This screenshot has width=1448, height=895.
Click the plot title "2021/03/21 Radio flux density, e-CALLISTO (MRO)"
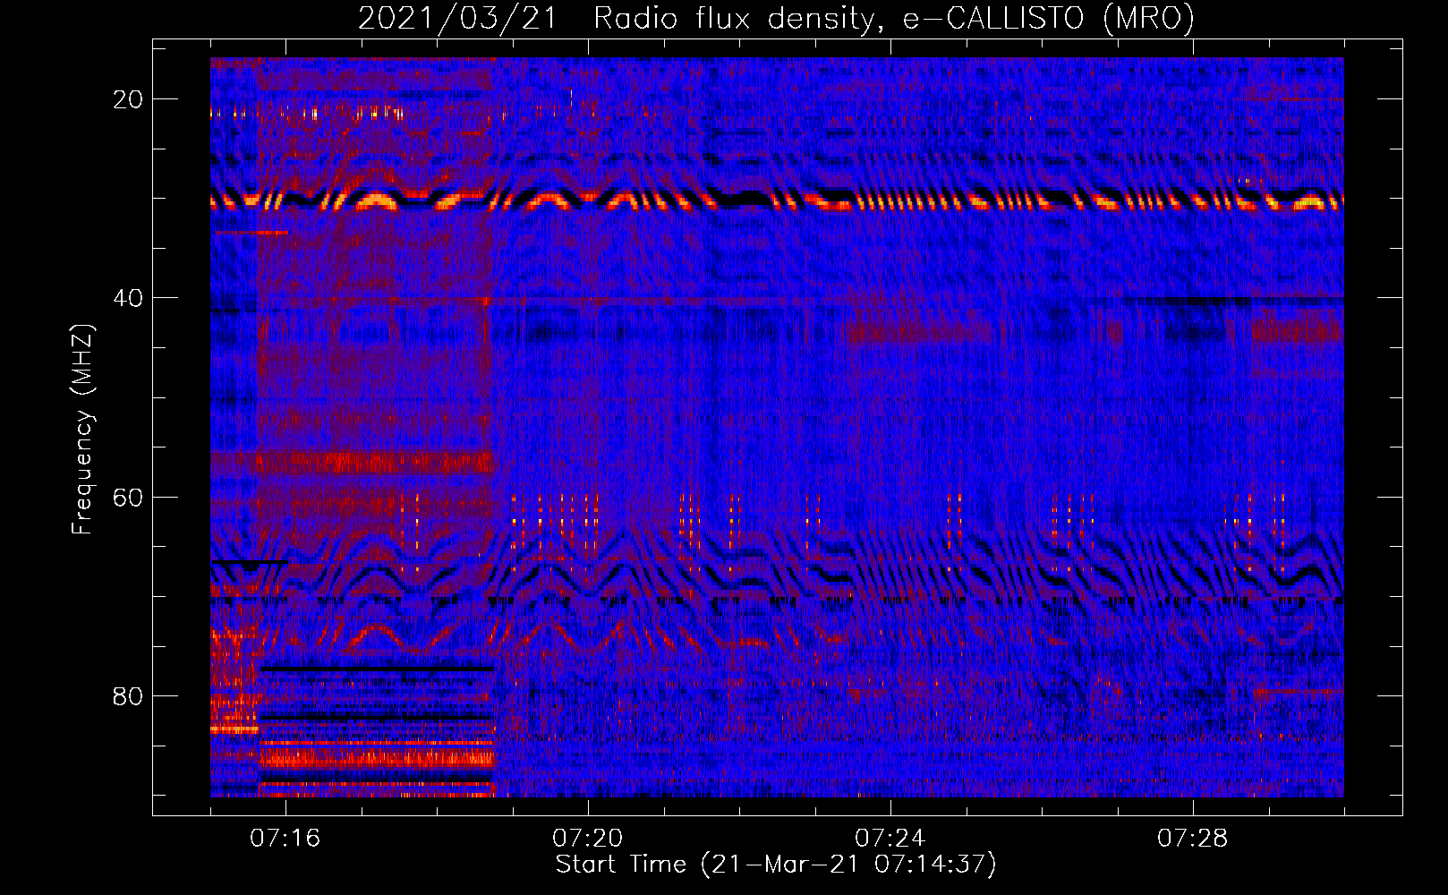(776, 19)
